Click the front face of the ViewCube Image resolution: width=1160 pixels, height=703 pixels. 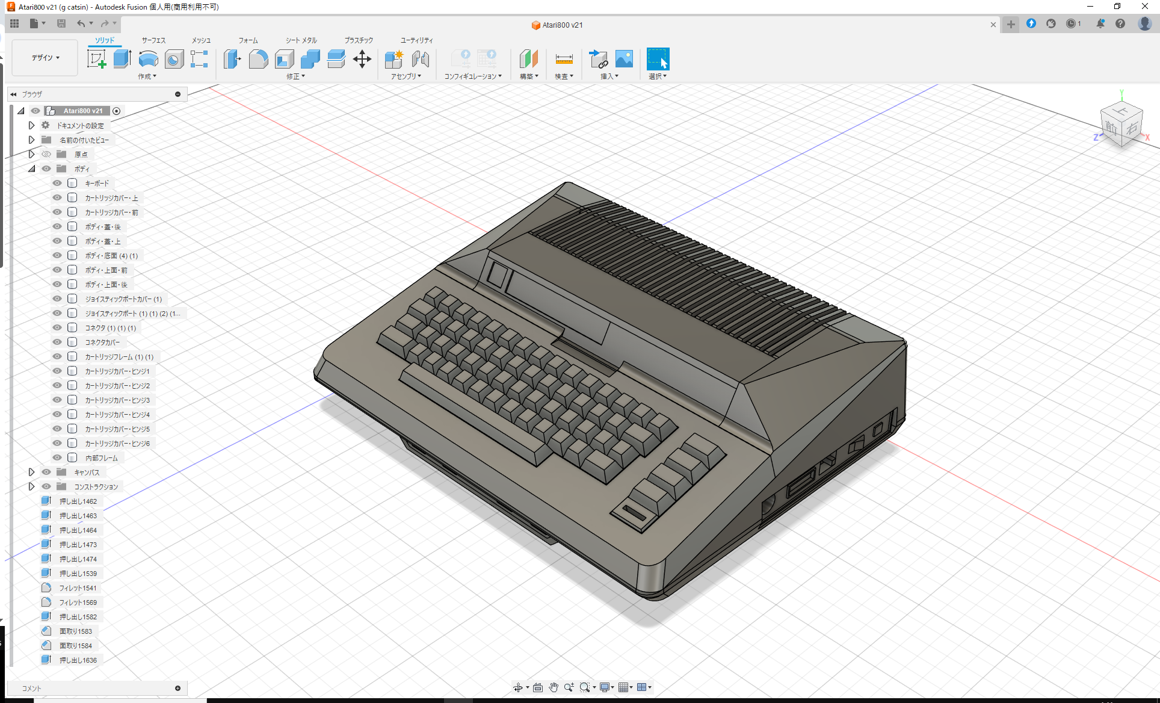pos(1110,128)
